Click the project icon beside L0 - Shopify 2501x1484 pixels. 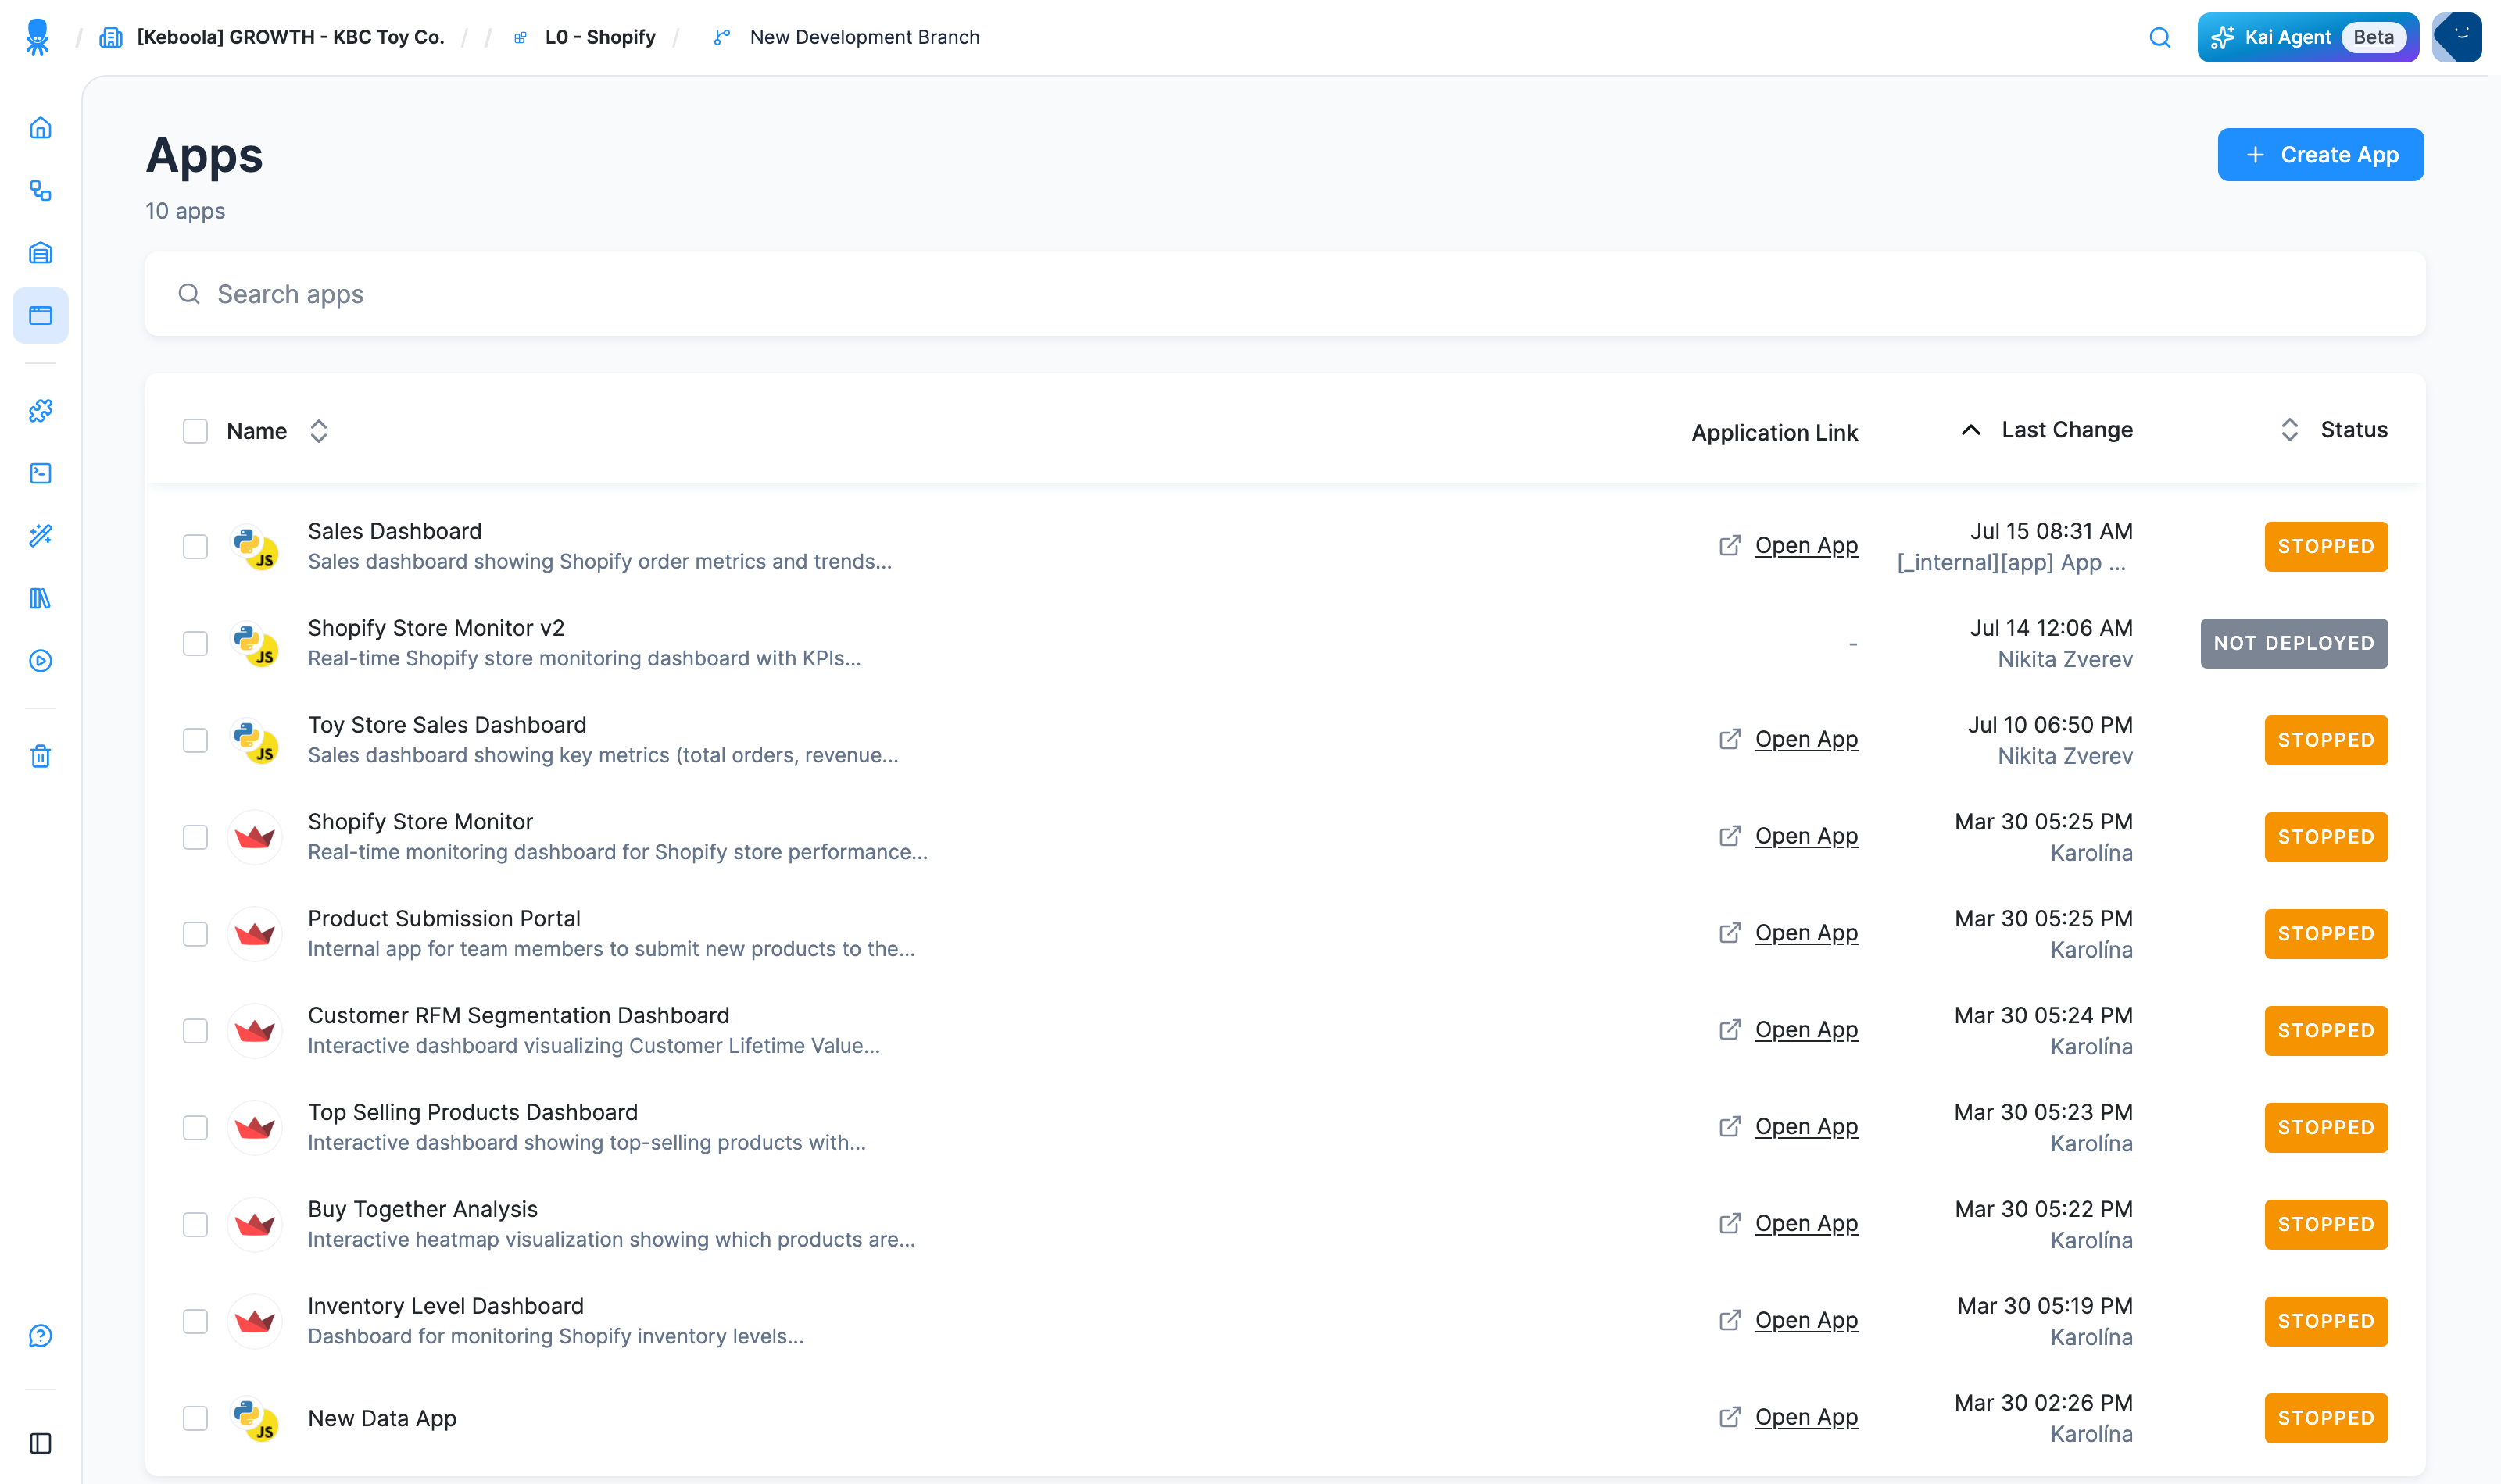[x=521, y=38]
